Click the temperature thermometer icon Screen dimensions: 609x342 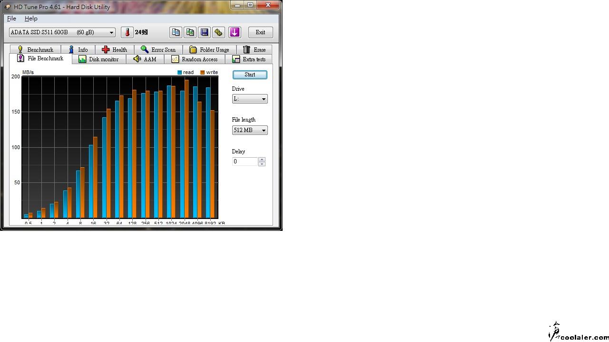pyautogui.click(x=127, y=32)
